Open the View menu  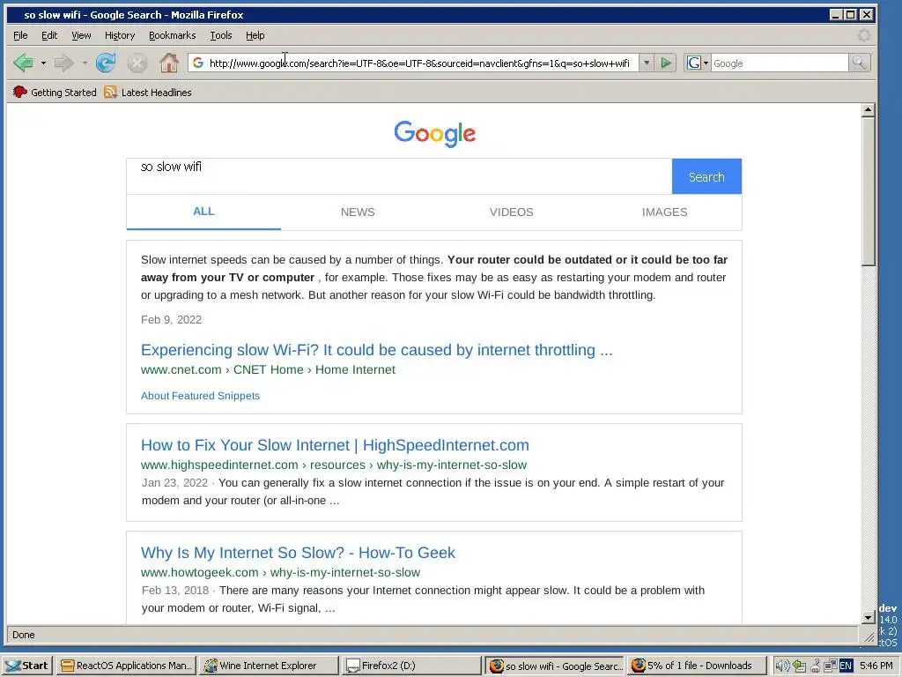pos(81,35)
